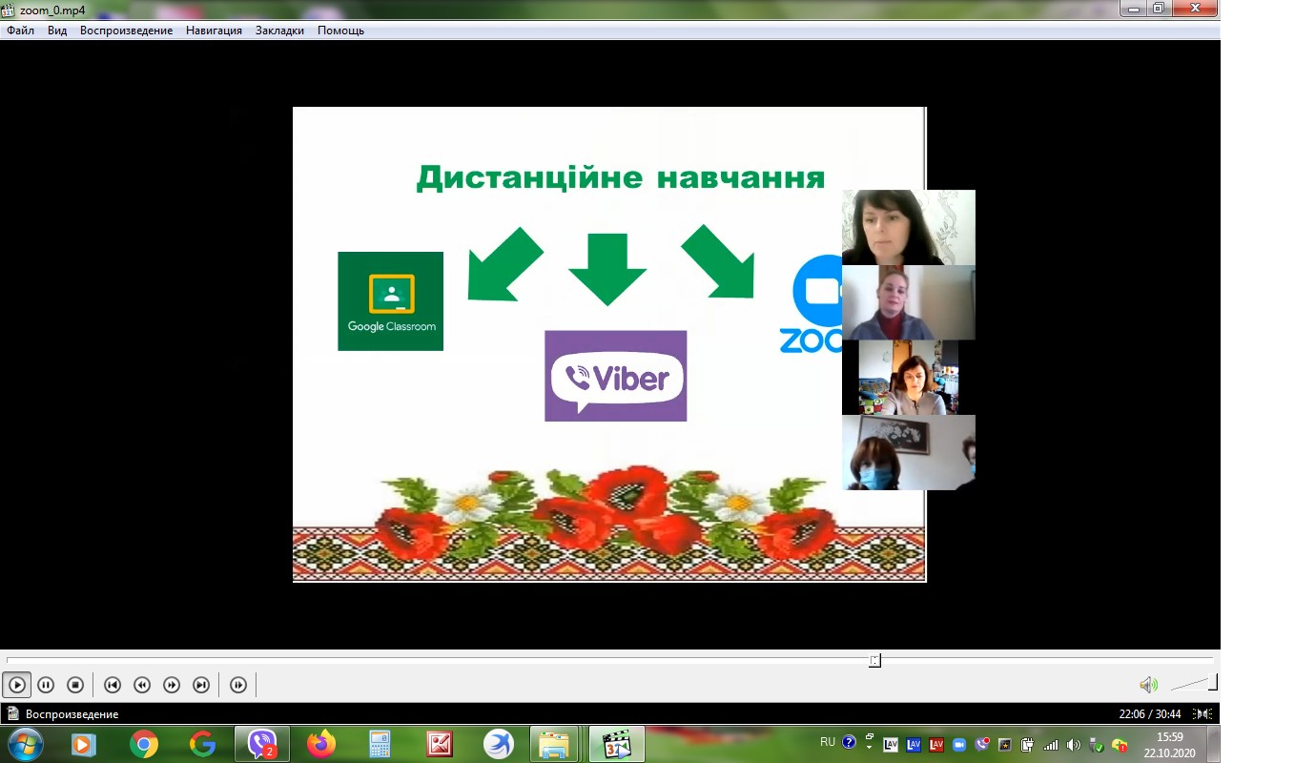
Task: Skip to previous file button
Action: click(113, 685)
